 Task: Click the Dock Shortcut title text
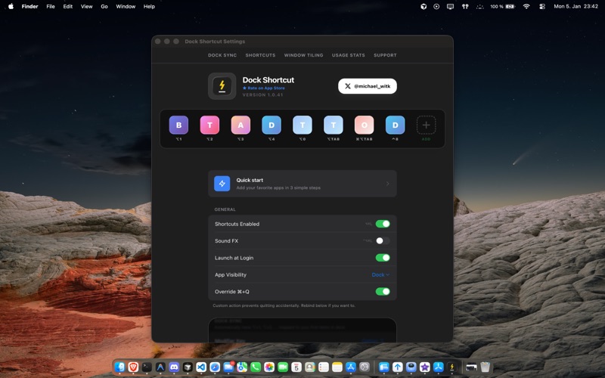tap(268, 80)
